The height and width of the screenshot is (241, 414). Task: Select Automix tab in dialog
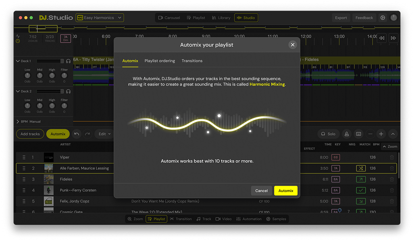pos(130,61)
